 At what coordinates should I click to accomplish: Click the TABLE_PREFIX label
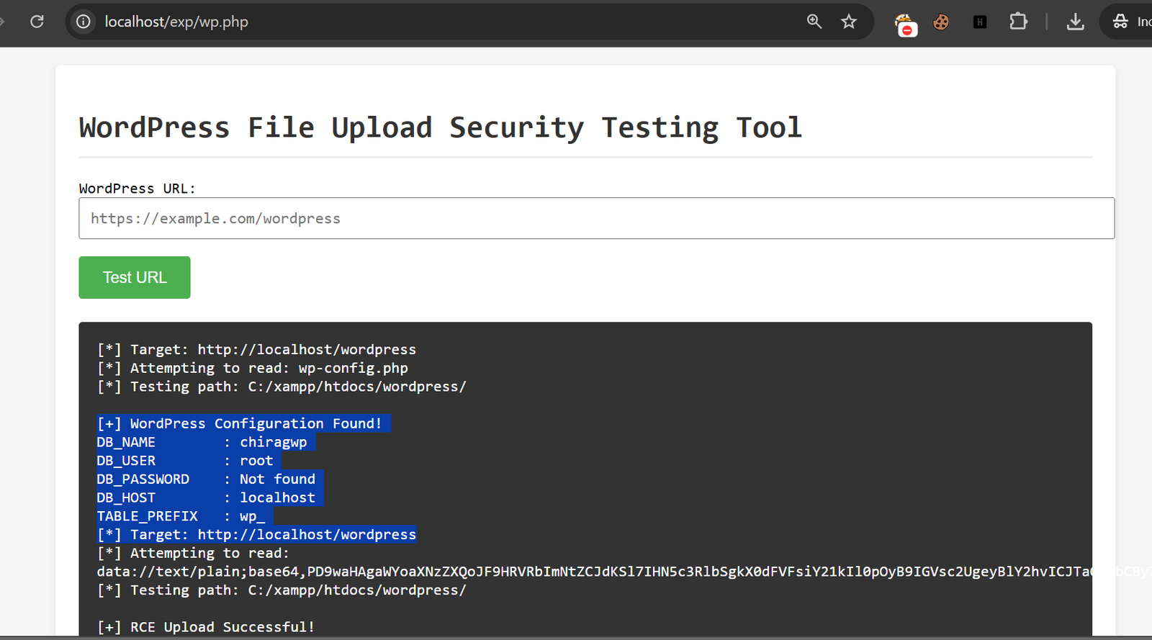point(148,516)
